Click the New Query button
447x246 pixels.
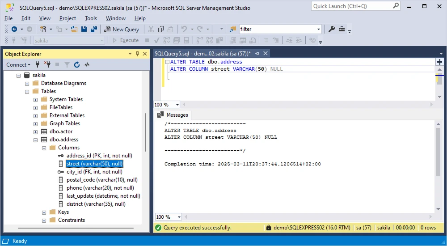tap(122, 29)
